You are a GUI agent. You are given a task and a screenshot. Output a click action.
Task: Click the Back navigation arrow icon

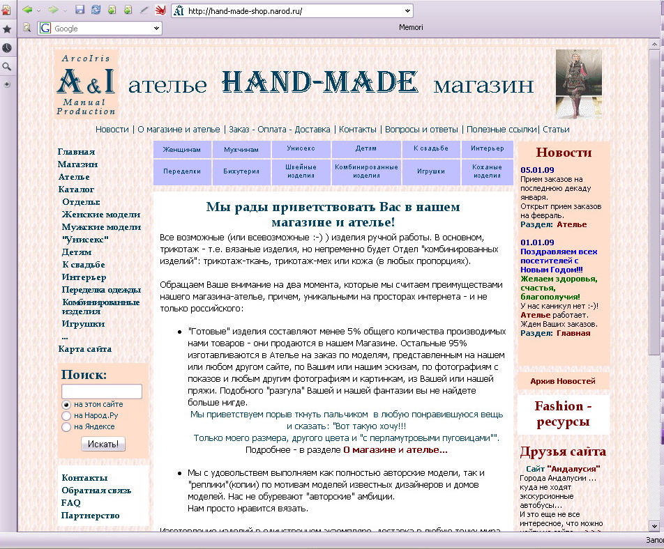[27, 10]
